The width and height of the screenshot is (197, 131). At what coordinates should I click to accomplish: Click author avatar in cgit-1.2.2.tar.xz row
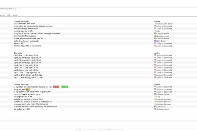click(155, 60)
